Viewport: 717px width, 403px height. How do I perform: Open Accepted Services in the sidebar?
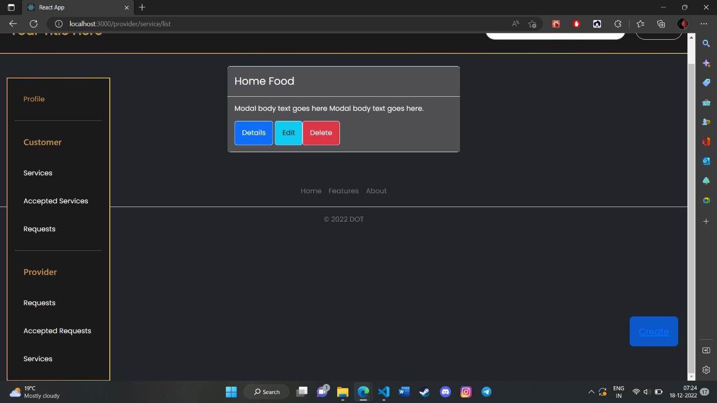point(56,201)
